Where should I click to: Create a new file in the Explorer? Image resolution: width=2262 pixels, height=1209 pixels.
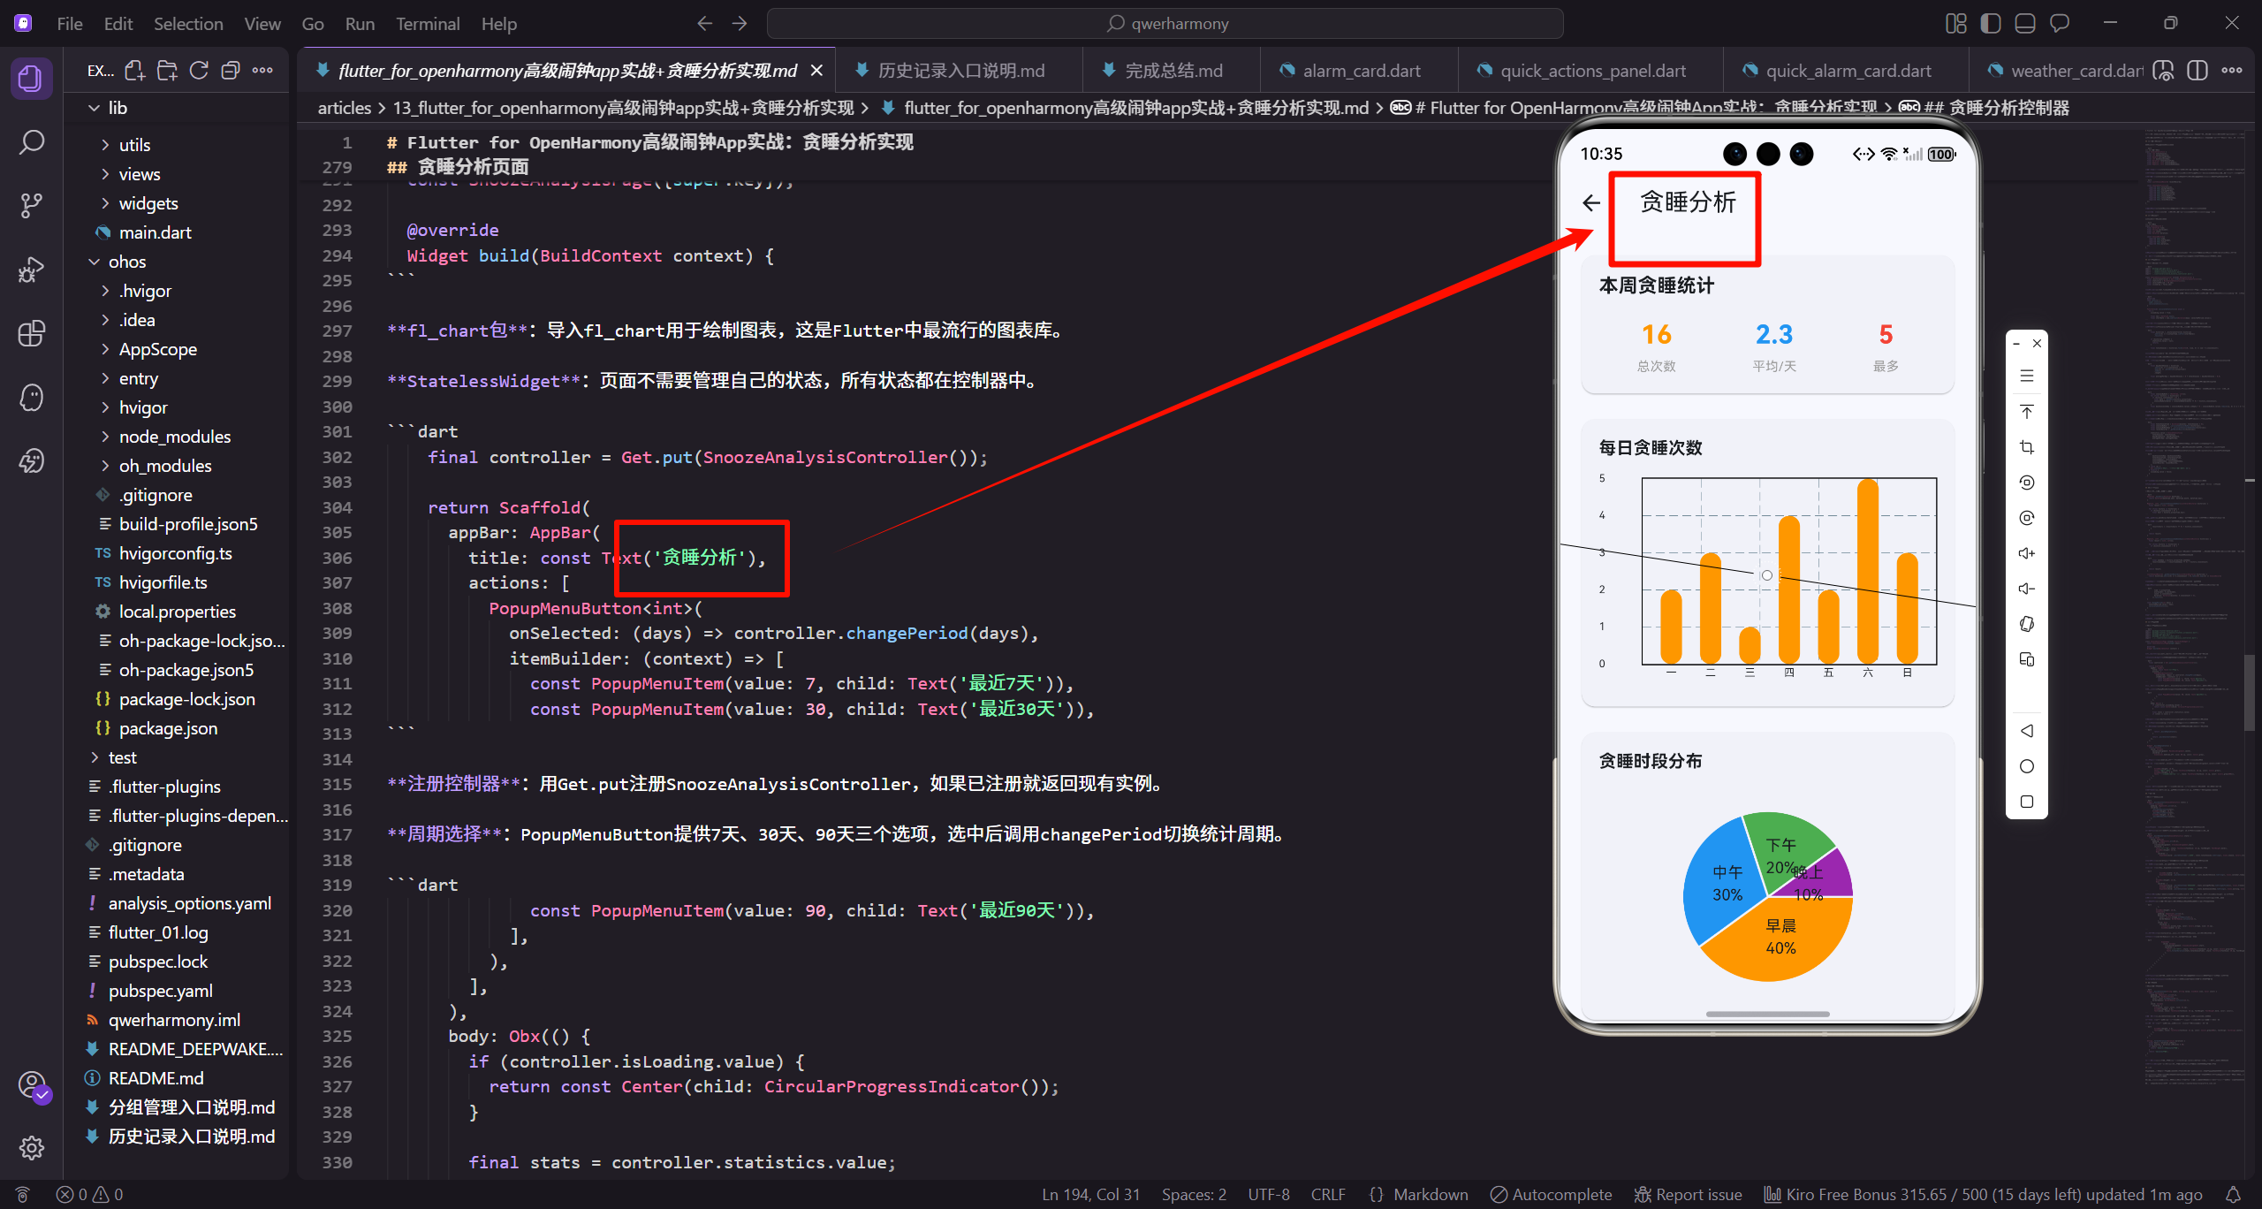click(135, 71)
